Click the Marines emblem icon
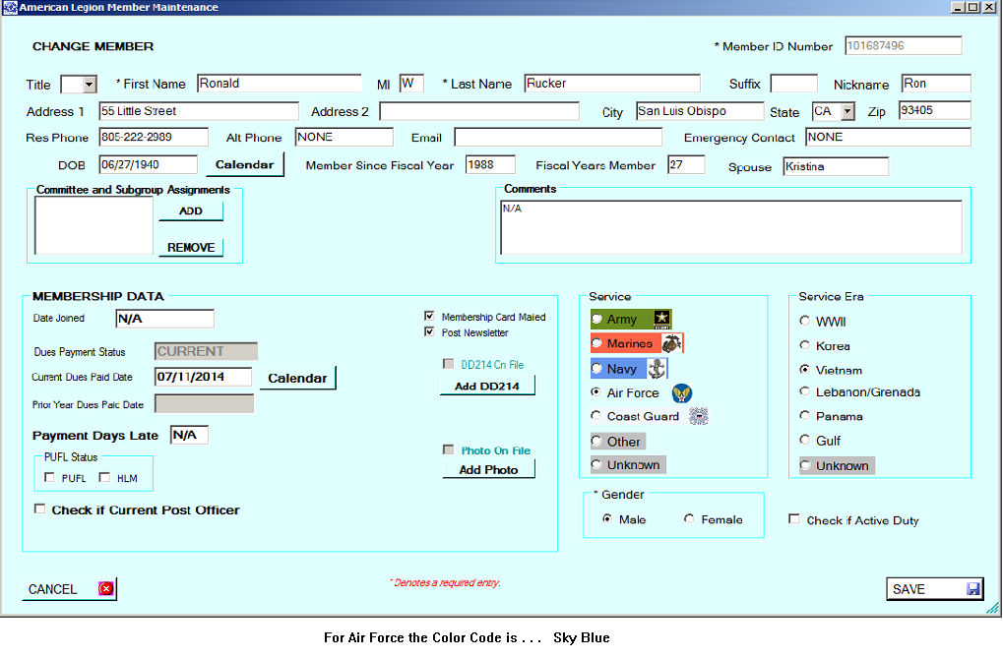The height and width of the screenshot is (659, 1003). pos(670,343)
